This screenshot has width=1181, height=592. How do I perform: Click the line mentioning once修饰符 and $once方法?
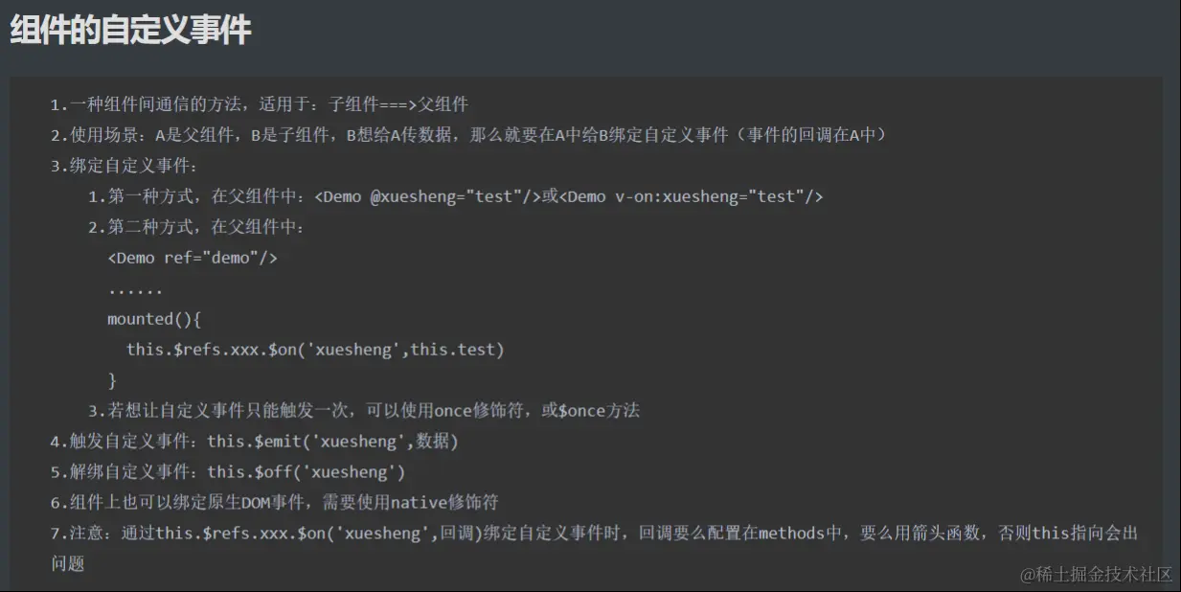point(364,411)
